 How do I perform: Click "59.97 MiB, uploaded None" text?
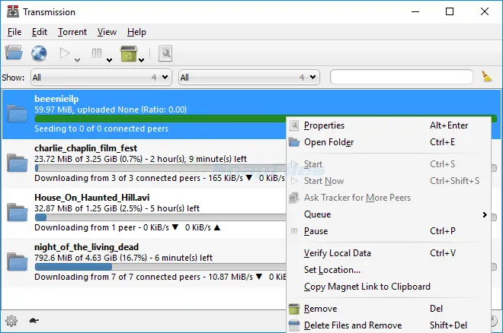[x=87, y=109]
